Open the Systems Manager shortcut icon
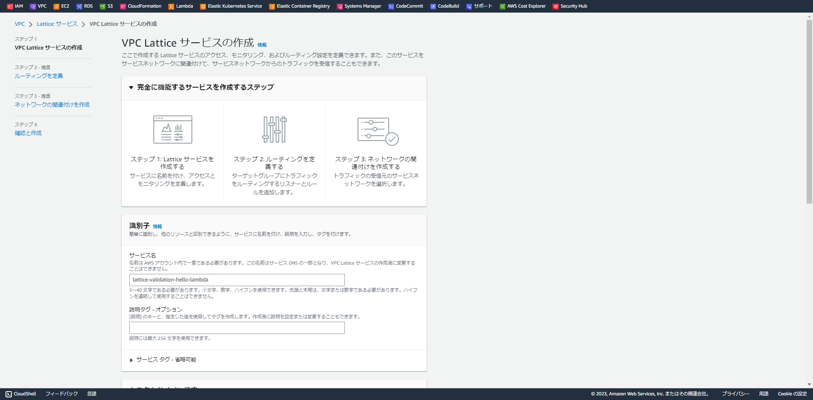The width and height of the screenshot is (813, 400). [x=340, y=6]
